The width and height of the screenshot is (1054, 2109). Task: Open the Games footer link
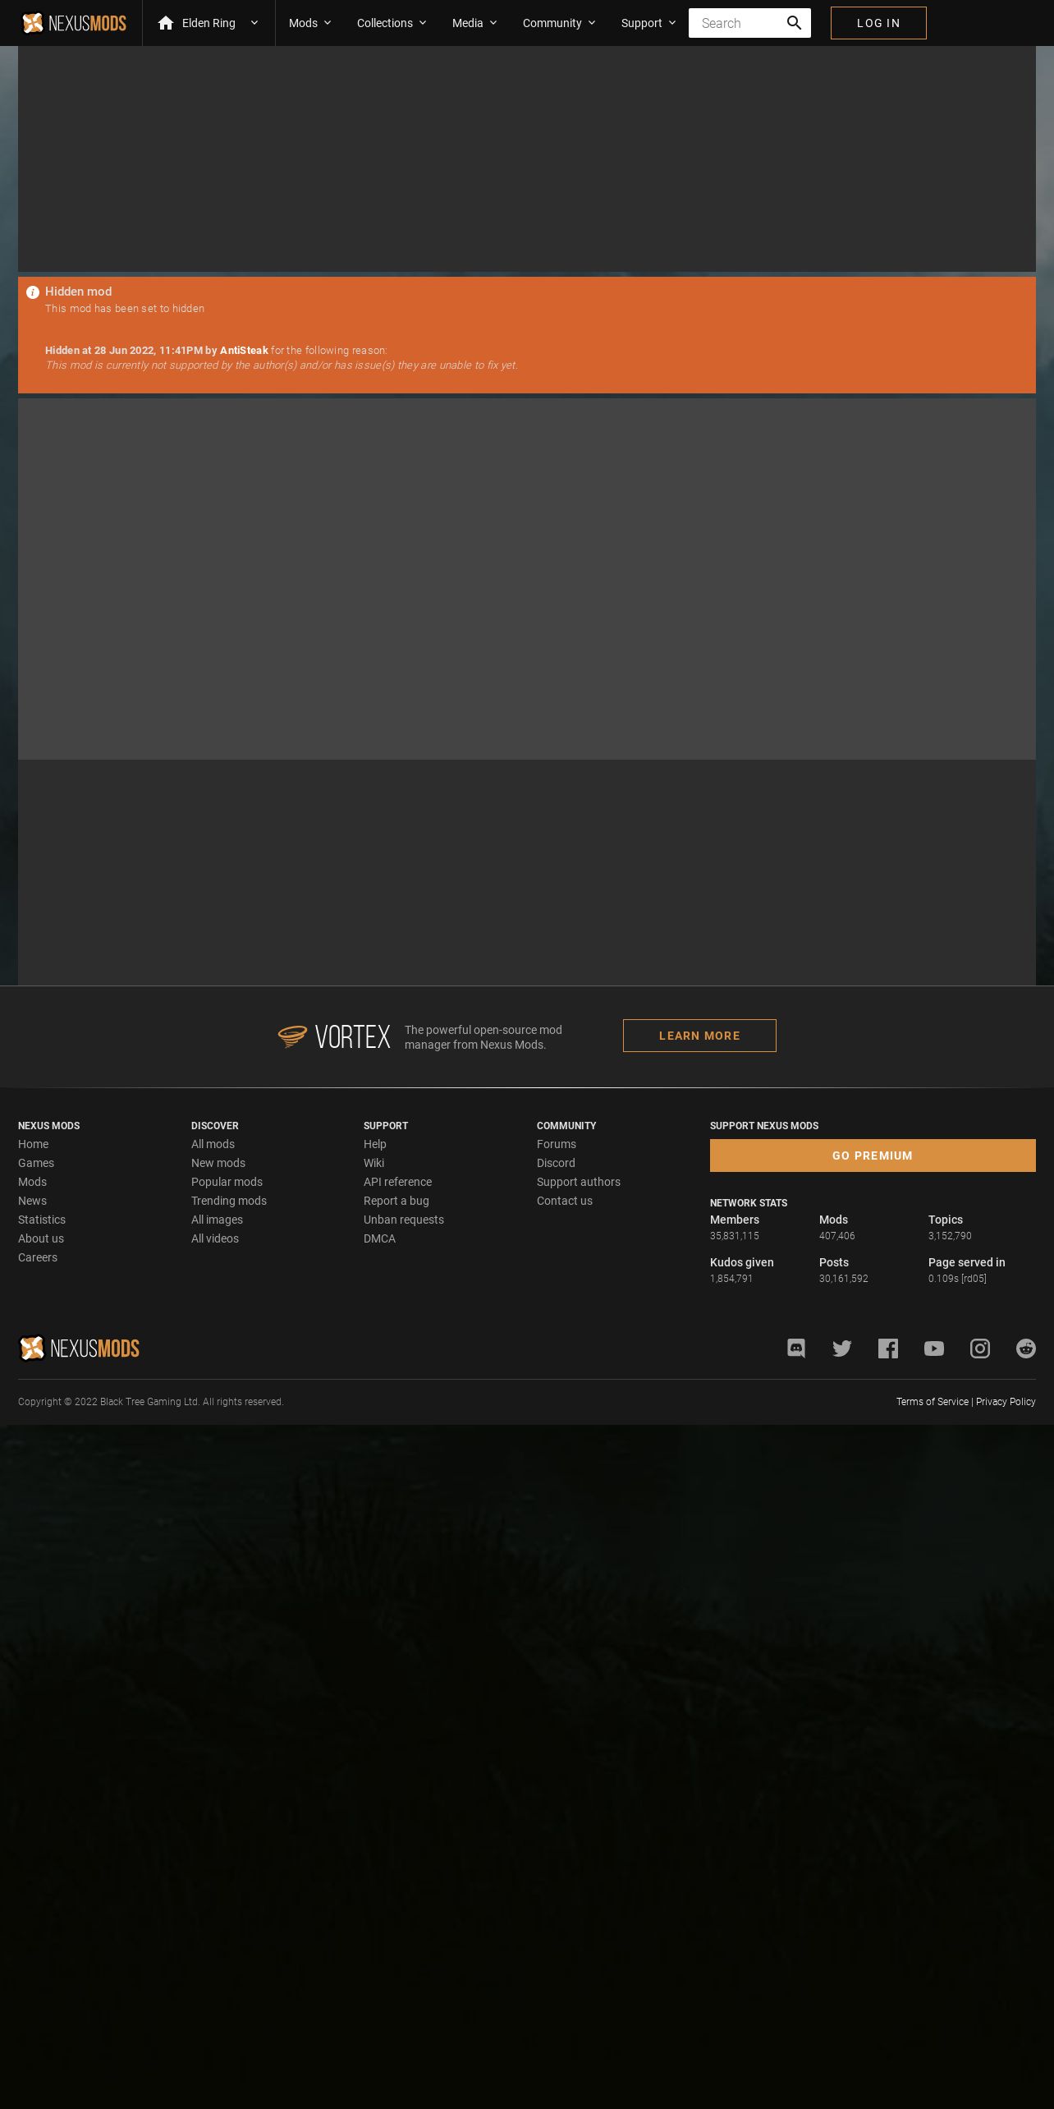36,1163
